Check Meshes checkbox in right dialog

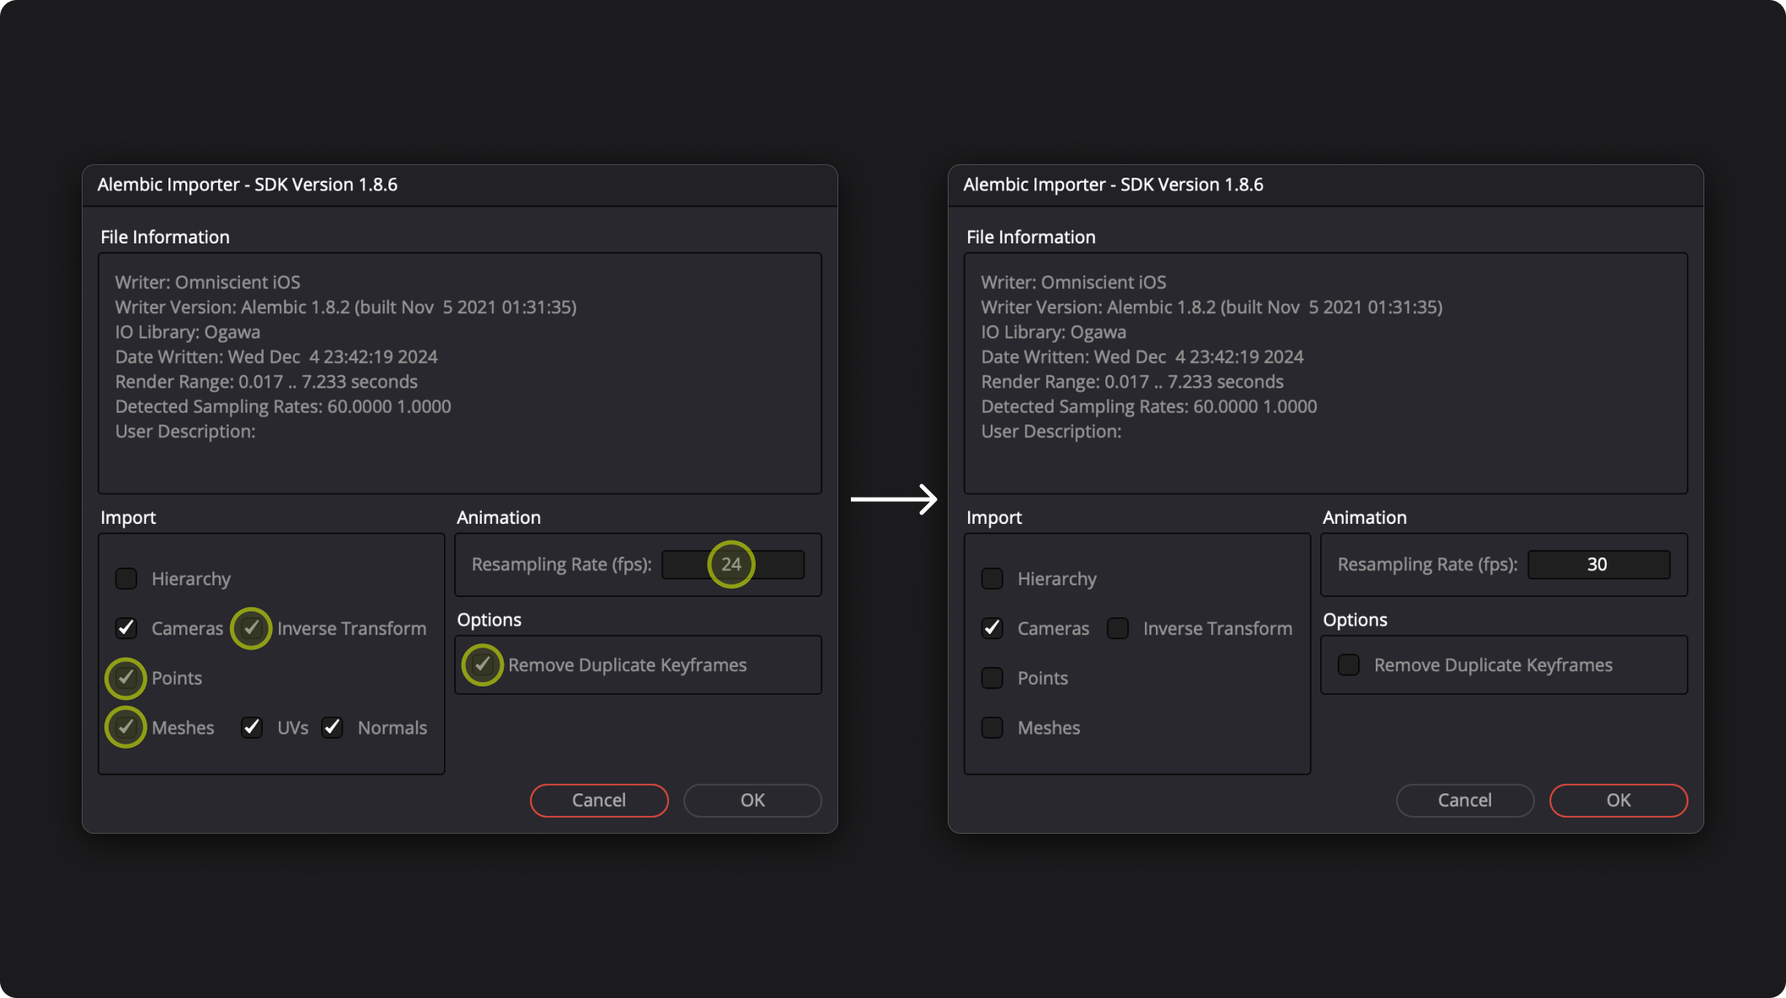[x=992, y=728]
